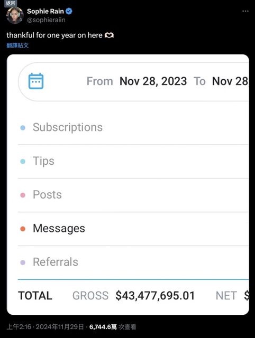Click the To date field
This screenshot has width=255, height=338.
(230, 81)
